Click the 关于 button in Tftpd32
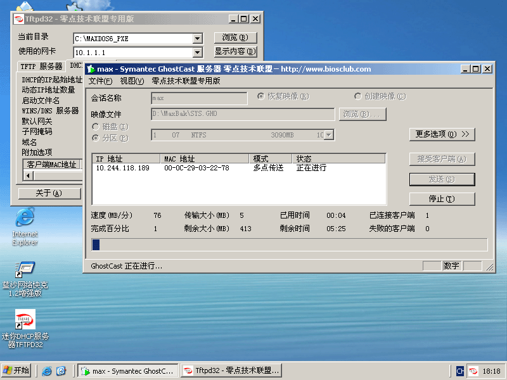 (49, 193)
